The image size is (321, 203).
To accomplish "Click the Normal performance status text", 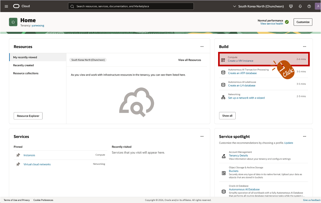I will click(x=270, y=20).
